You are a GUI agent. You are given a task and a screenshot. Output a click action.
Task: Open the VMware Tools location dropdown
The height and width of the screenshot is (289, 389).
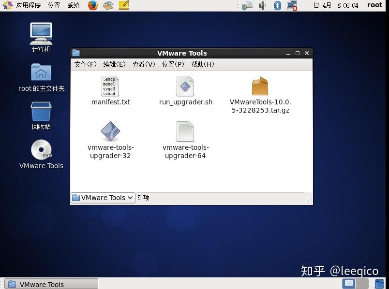point(103,198)
